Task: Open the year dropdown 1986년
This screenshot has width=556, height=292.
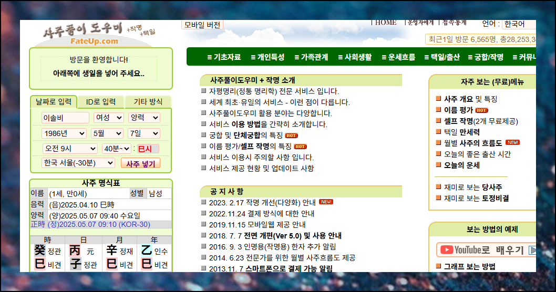Action: tap(64, 133)
